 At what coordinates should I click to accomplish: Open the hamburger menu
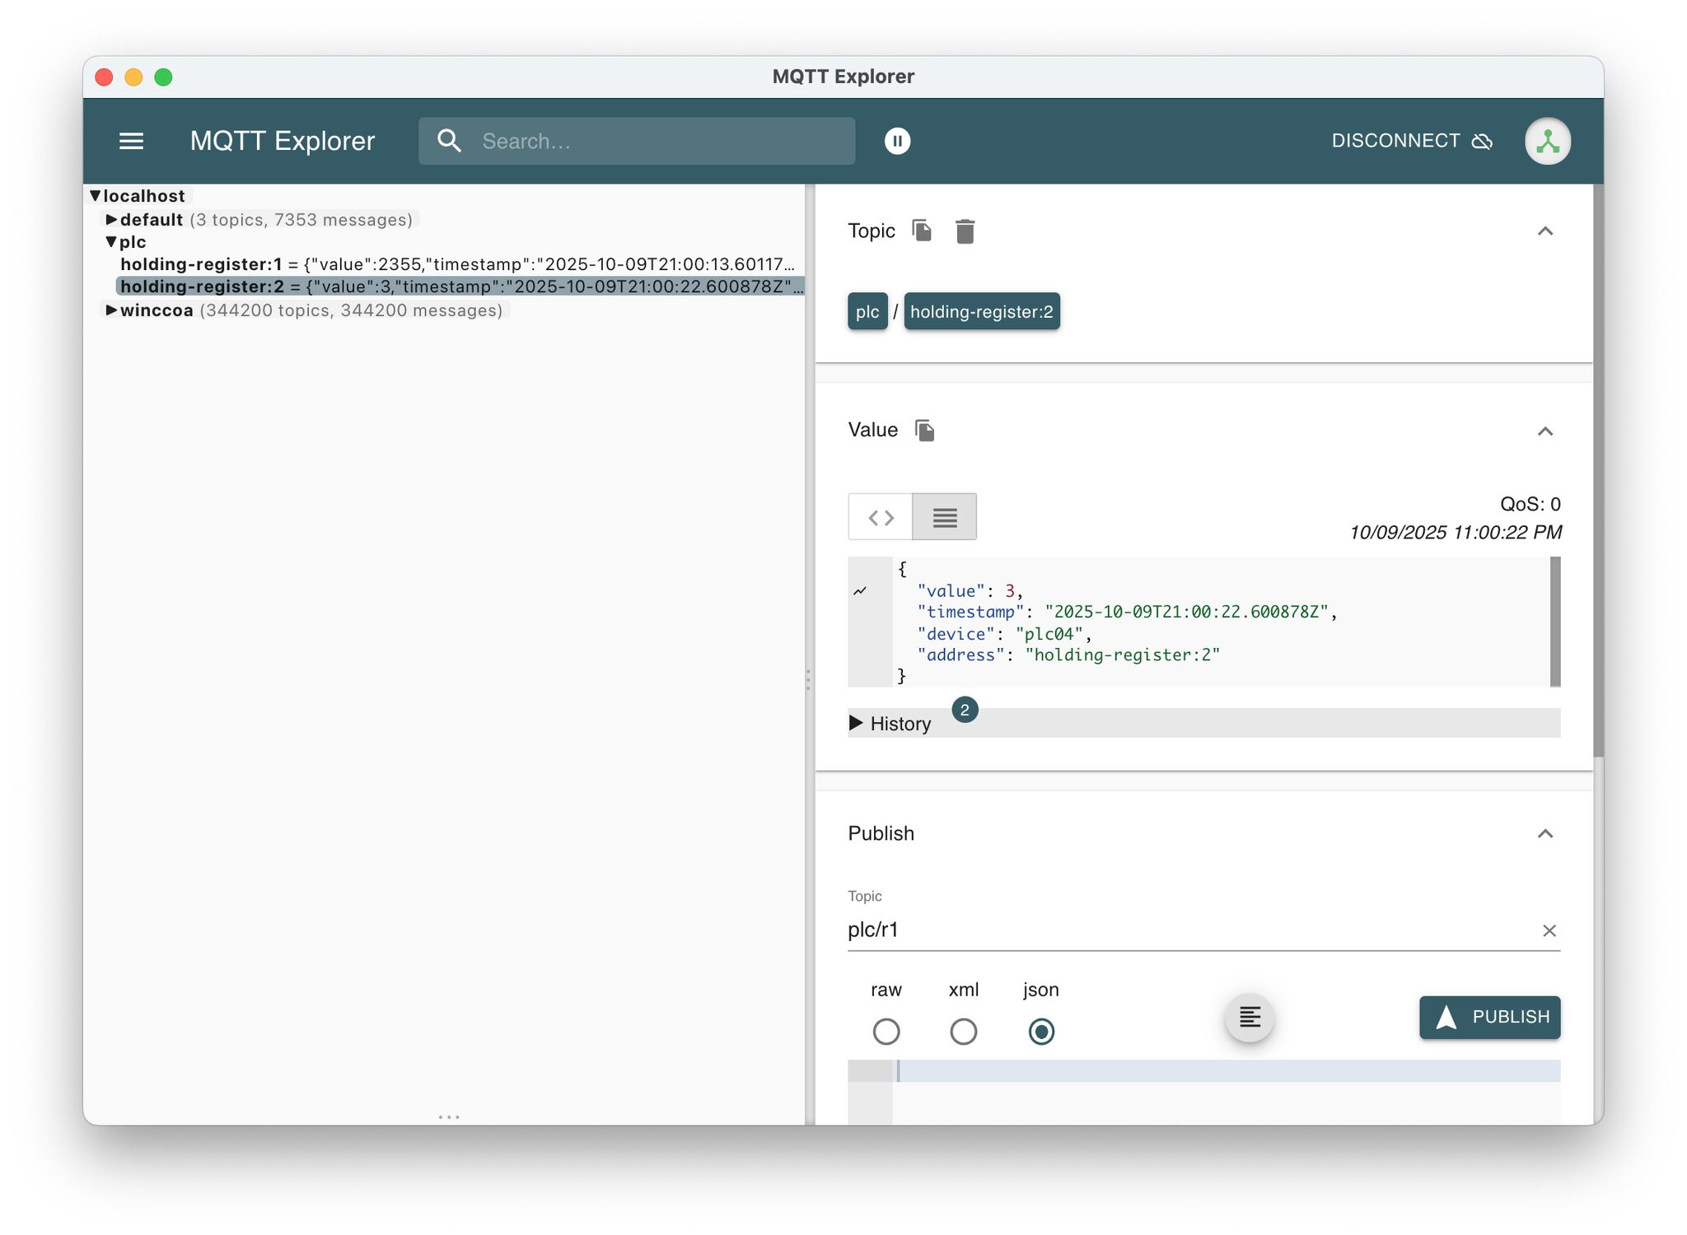pos(131,141)
